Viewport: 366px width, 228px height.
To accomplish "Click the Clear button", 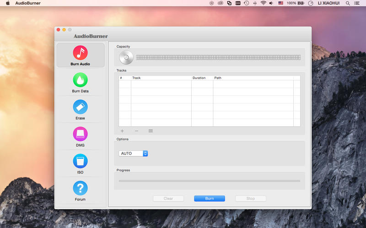I will tap(168, 199).
